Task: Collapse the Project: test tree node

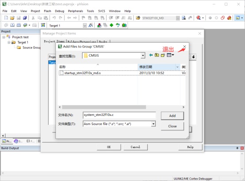Action: (x=4, y=37)
